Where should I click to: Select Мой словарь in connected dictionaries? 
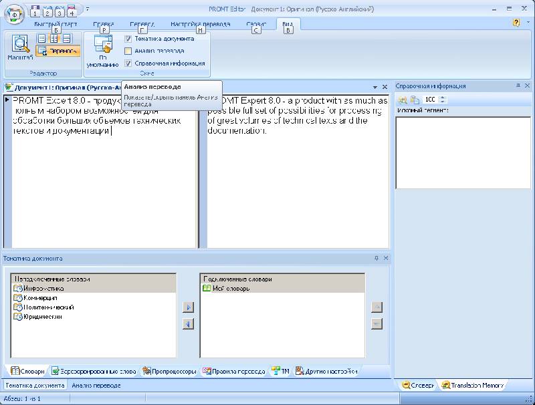[282, 289]
